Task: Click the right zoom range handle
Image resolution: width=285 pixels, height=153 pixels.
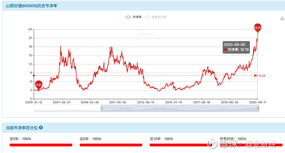Action: click(x=258, y=109)
